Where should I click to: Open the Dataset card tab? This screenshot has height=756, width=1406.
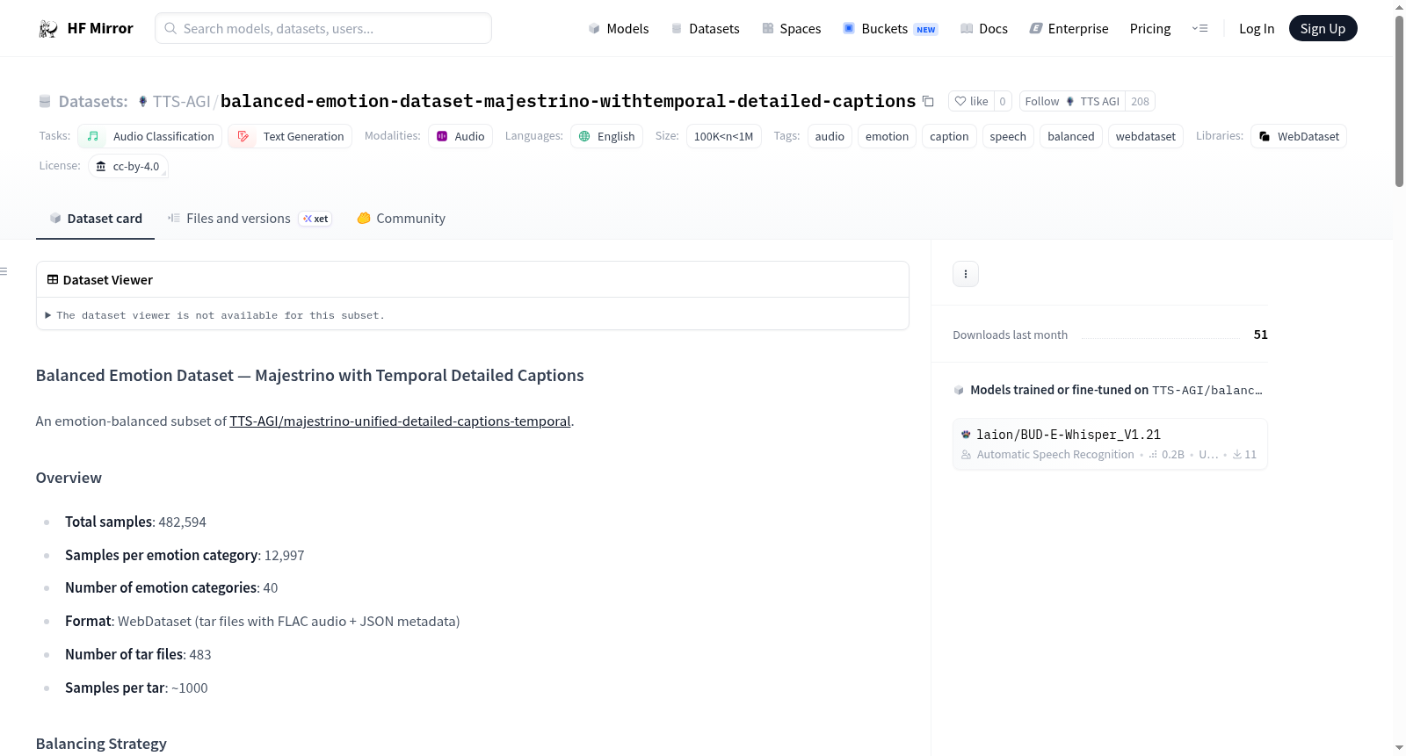96,219
